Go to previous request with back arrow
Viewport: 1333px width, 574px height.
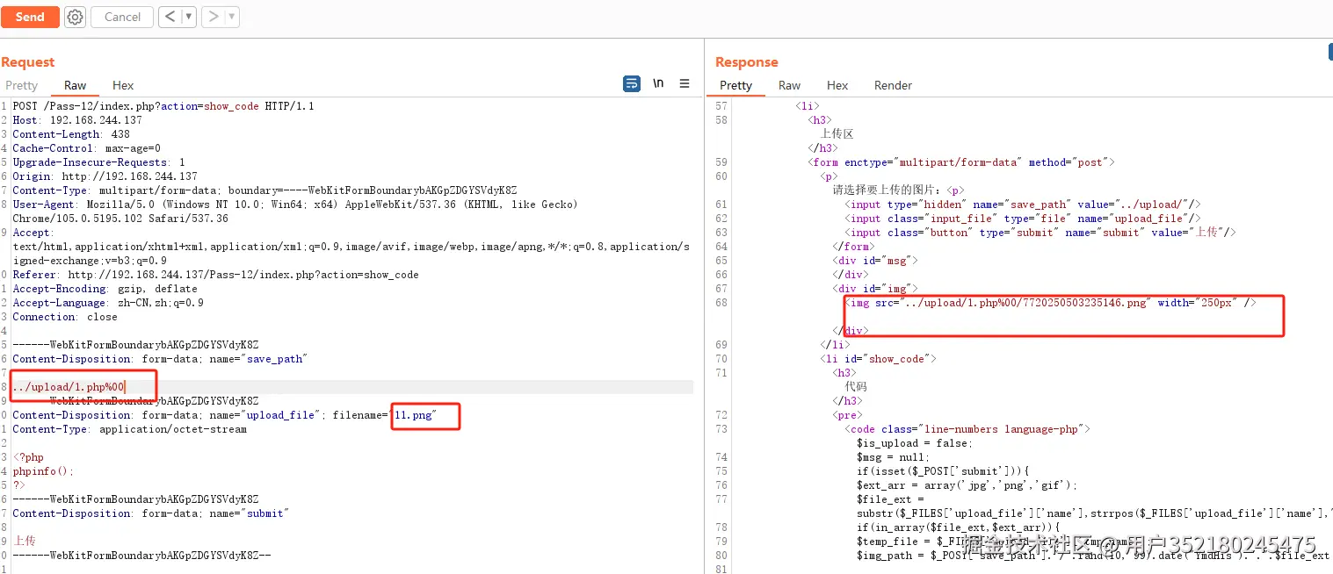(x=170, y=17)
